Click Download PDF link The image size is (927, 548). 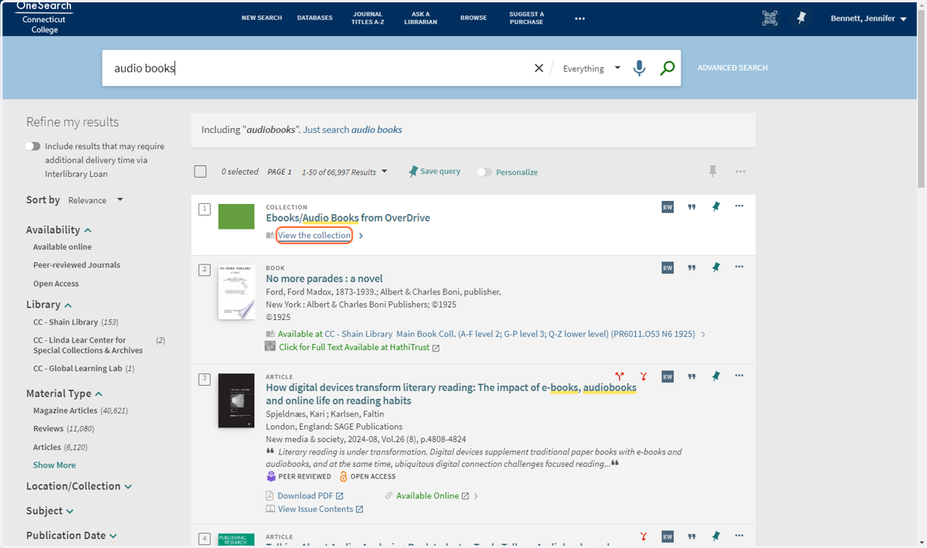click(x=305, y=495)
